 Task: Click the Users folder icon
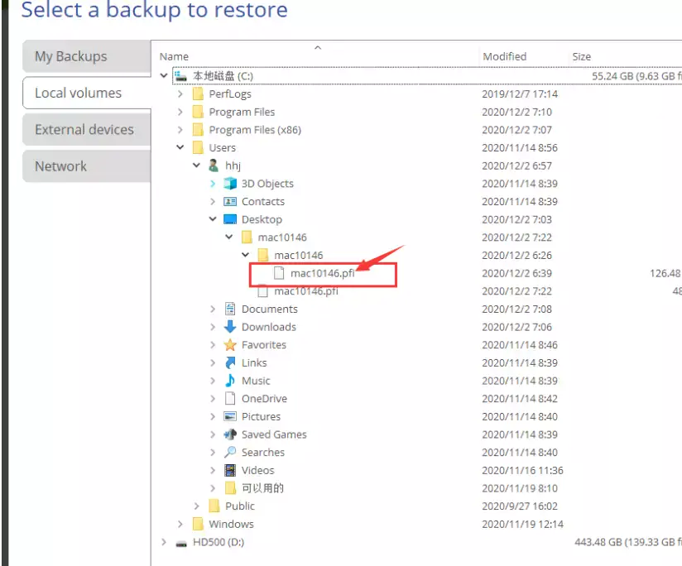tap(198, 147)
